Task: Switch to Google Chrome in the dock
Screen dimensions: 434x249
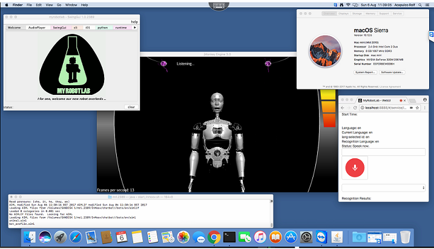Action: click(214, 237)
